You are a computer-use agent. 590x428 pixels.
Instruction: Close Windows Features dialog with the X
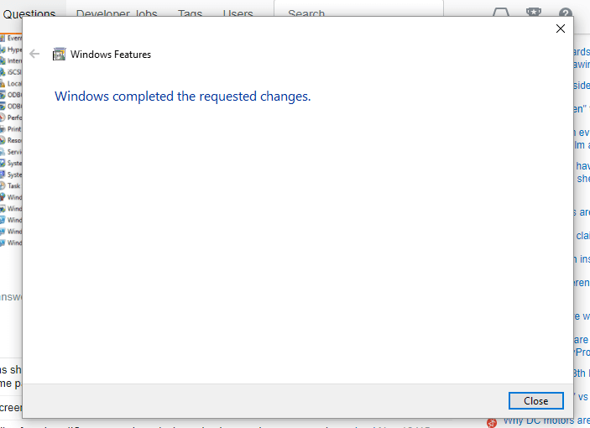click(x=561, y=29)
